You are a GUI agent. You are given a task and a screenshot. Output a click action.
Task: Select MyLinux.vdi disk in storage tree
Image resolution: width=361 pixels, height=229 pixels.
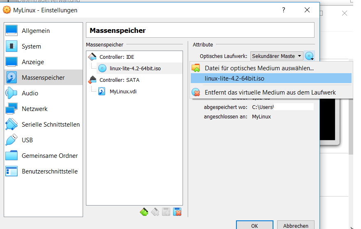tap(123, 91)
